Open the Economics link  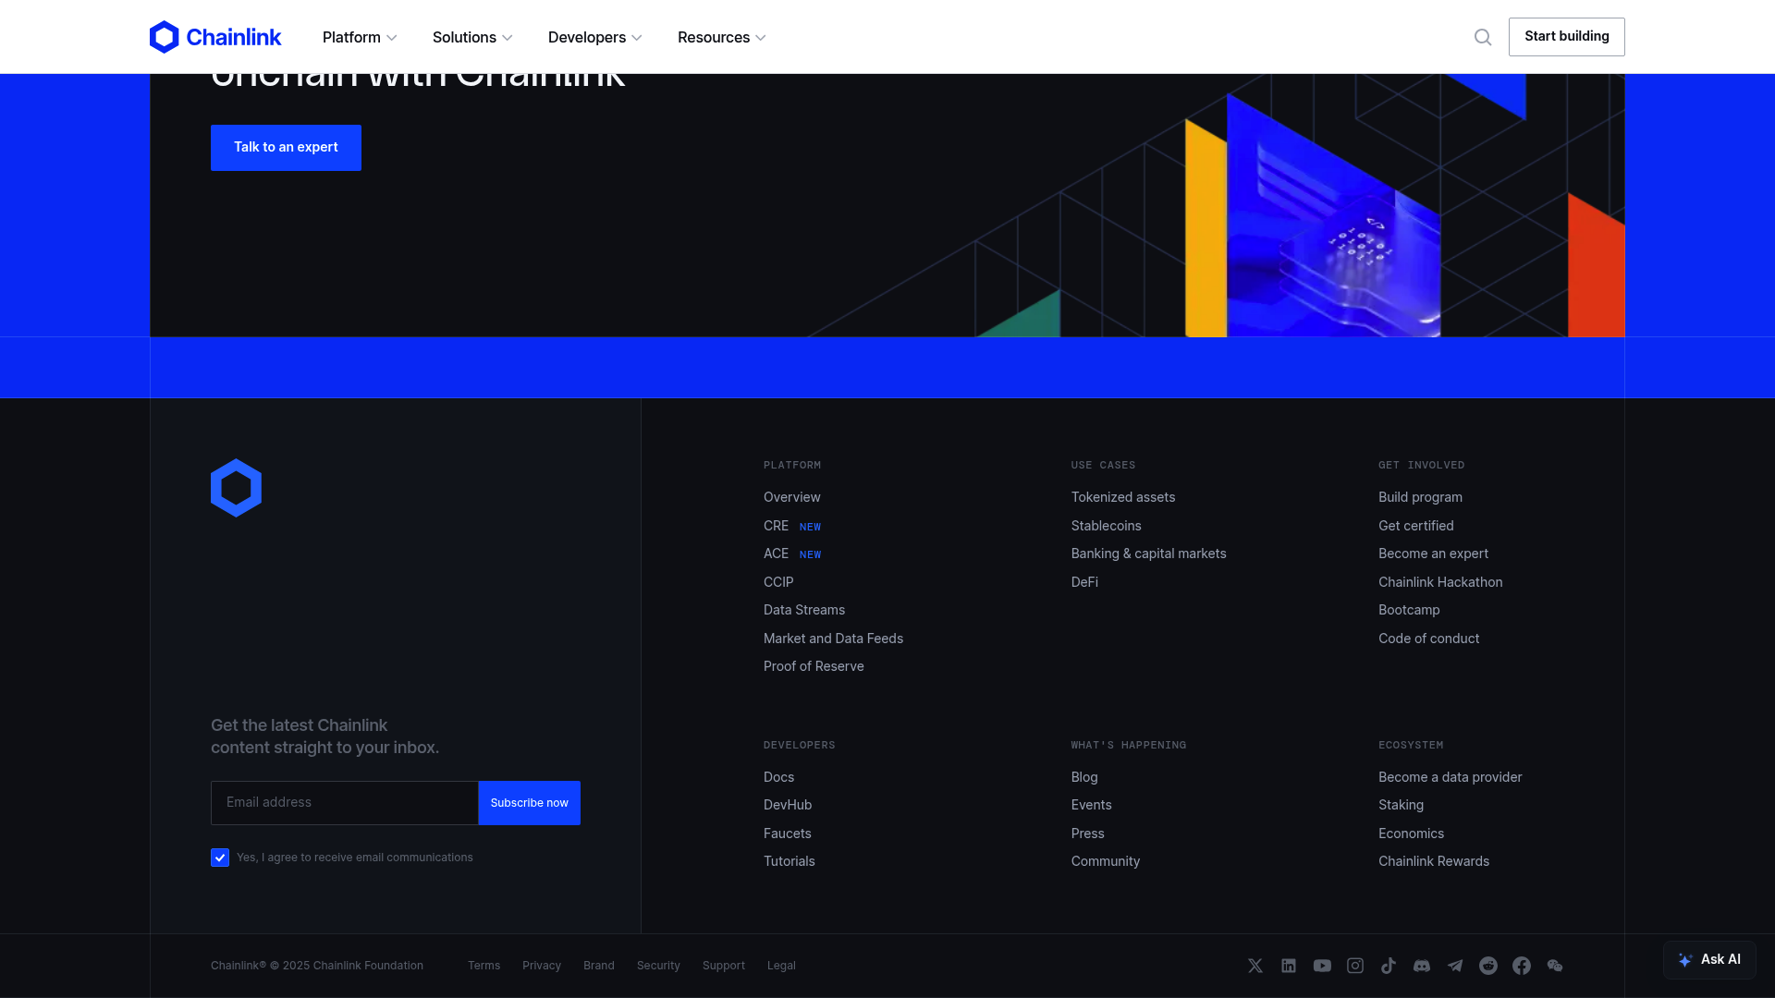click(x=1412, y=834)
